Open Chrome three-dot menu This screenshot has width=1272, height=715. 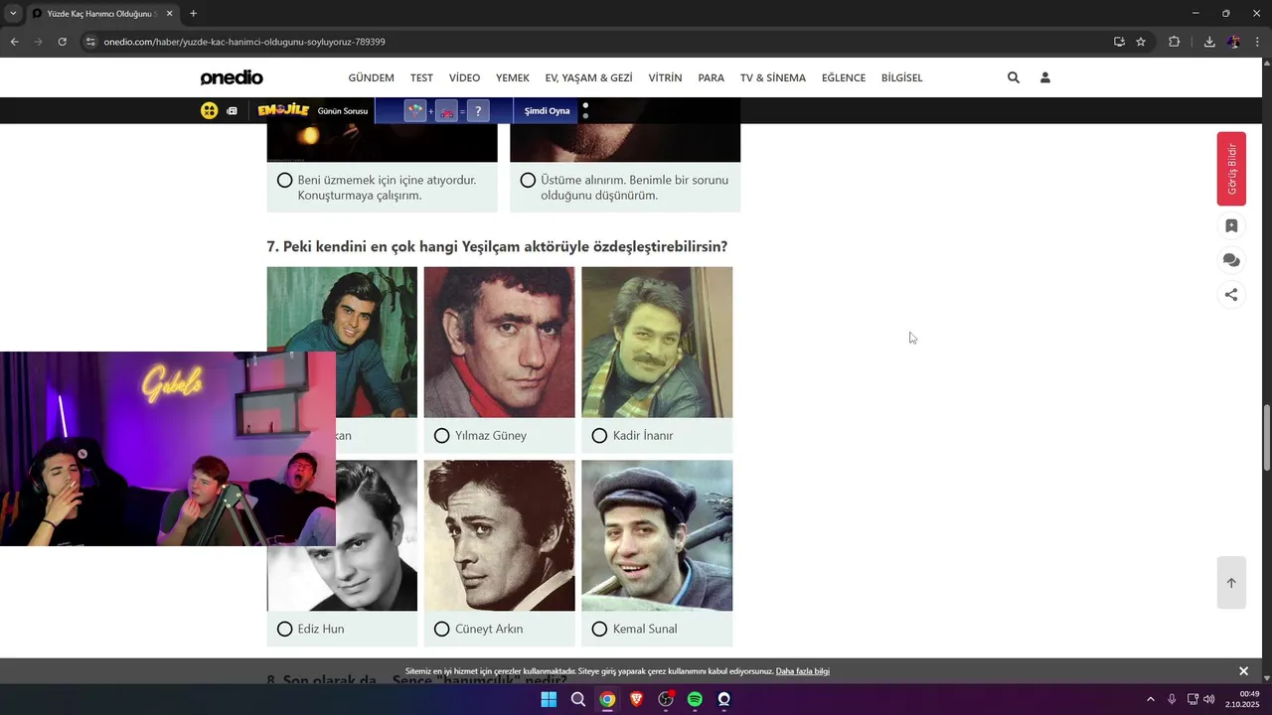(x=1258, y=42)
